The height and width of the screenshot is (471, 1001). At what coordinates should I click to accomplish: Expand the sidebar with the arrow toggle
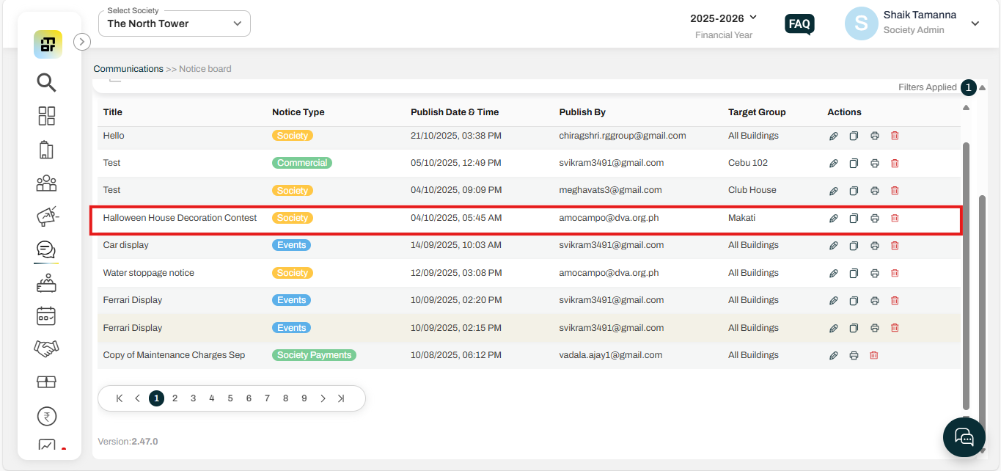point(82,42)
